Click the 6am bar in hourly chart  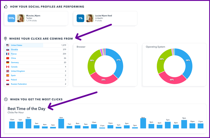[x=61, y=123]
